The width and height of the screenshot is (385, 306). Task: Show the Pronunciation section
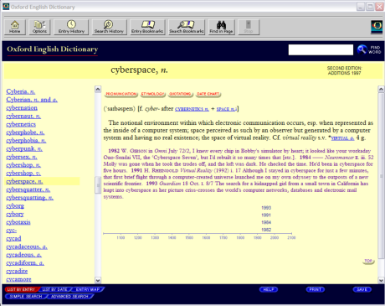[x=121, y=94]
